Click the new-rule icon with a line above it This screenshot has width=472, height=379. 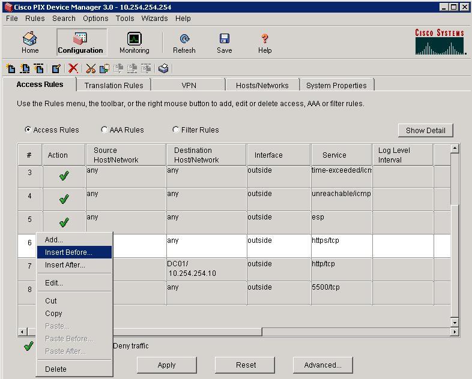[x=39, y=68]
